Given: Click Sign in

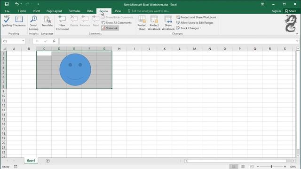Looking at the screenshot, I should click(x=276, y=11).
